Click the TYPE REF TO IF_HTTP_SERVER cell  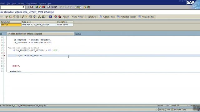click(39, 25)
